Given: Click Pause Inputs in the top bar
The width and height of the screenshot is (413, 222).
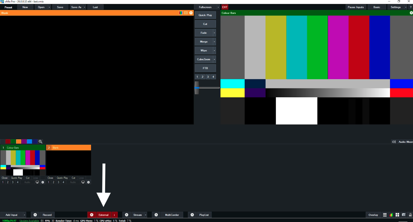Looking at the screenshot, I should [x=356, y=7].
